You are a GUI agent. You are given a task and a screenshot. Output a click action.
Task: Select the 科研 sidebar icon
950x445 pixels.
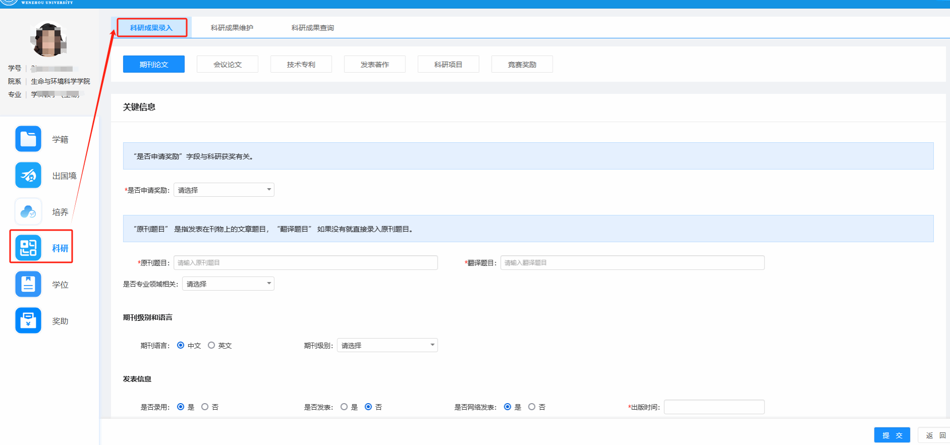(x=28, y=248)
